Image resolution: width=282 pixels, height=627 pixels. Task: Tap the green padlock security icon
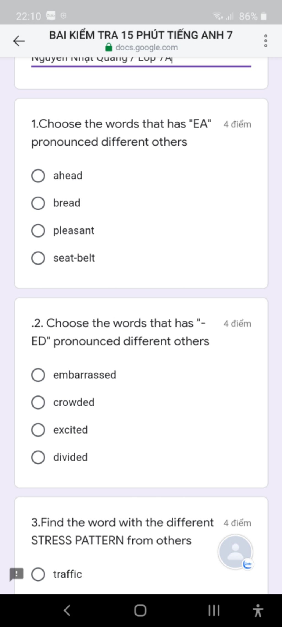[109, 47]
